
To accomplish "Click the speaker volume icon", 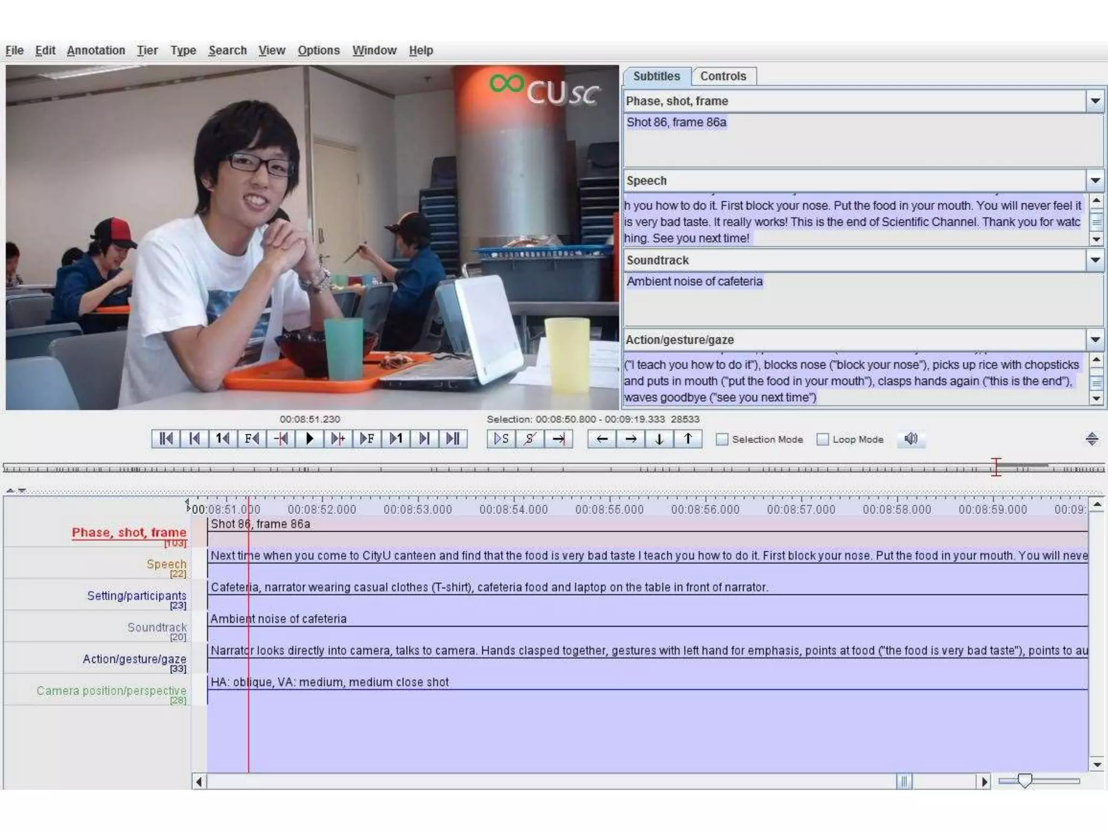I will pos(911,439).
